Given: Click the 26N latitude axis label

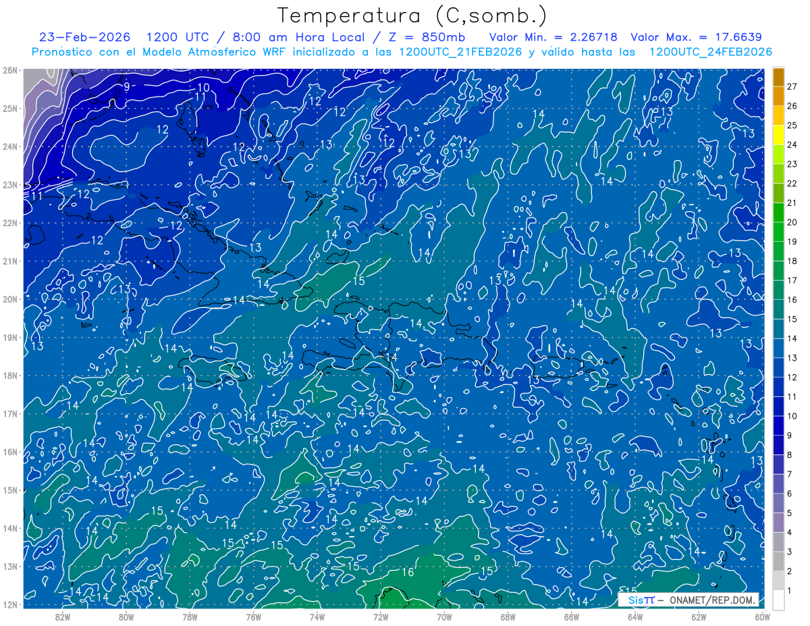Looking at the screenshot, I should pyautogui.click(x=9, y=70).
